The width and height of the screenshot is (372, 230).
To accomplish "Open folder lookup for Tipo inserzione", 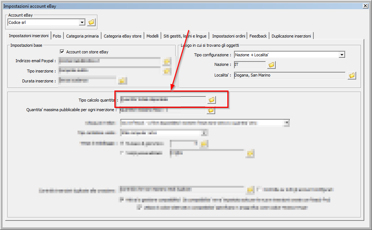I will [167, 71].
